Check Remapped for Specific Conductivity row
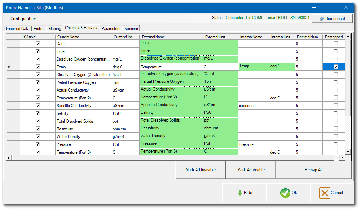Image resolution: width=360 pixels, height=210 pixels. pos(336,105)
